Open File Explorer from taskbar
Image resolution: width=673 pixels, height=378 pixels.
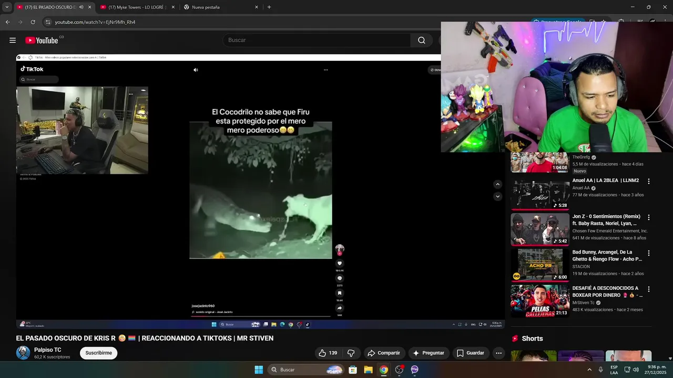[368, 370]
